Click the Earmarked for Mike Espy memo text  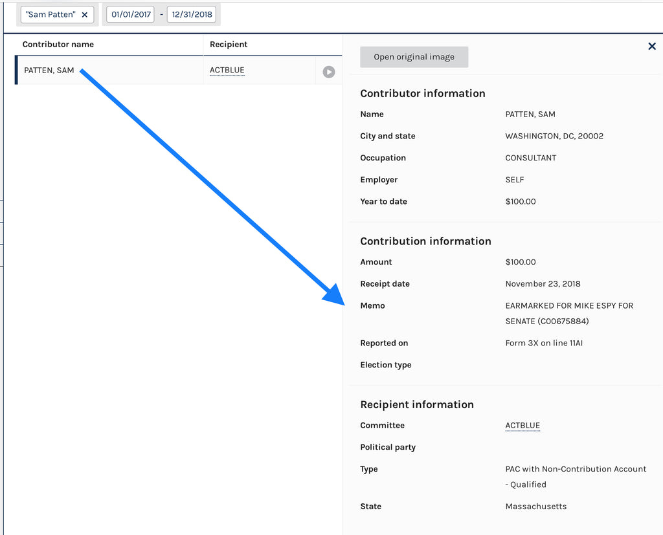[x=568, y=313]
